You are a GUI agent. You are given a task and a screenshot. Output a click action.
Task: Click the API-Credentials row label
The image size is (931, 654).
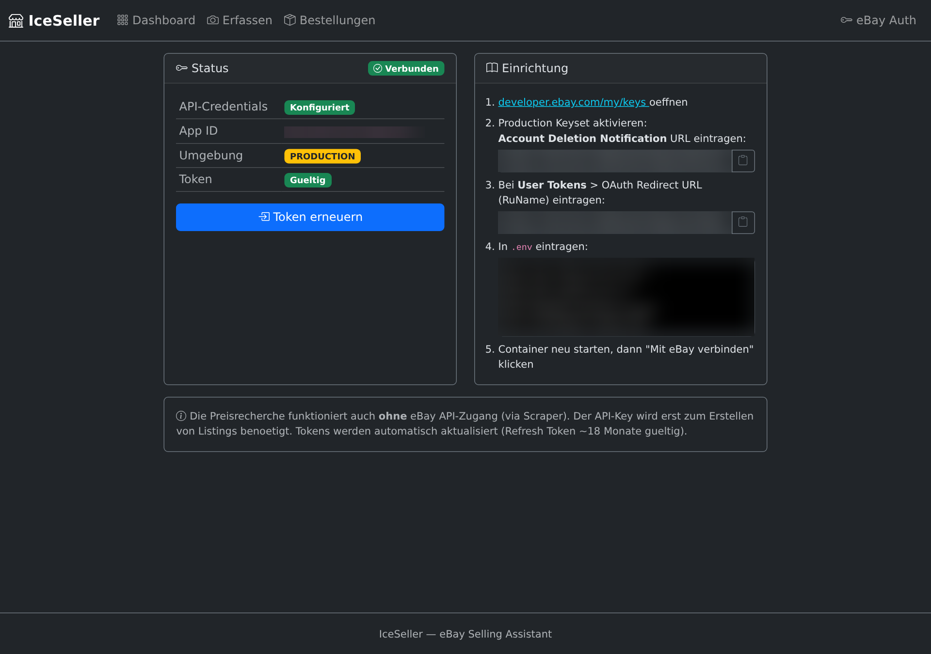pos(224,107)
